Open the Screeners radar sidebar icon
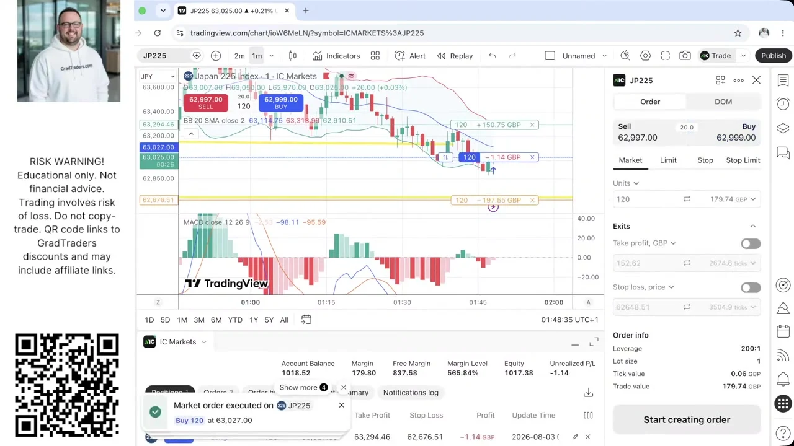This screenshot has height=446, width=794. pos(783,285)
